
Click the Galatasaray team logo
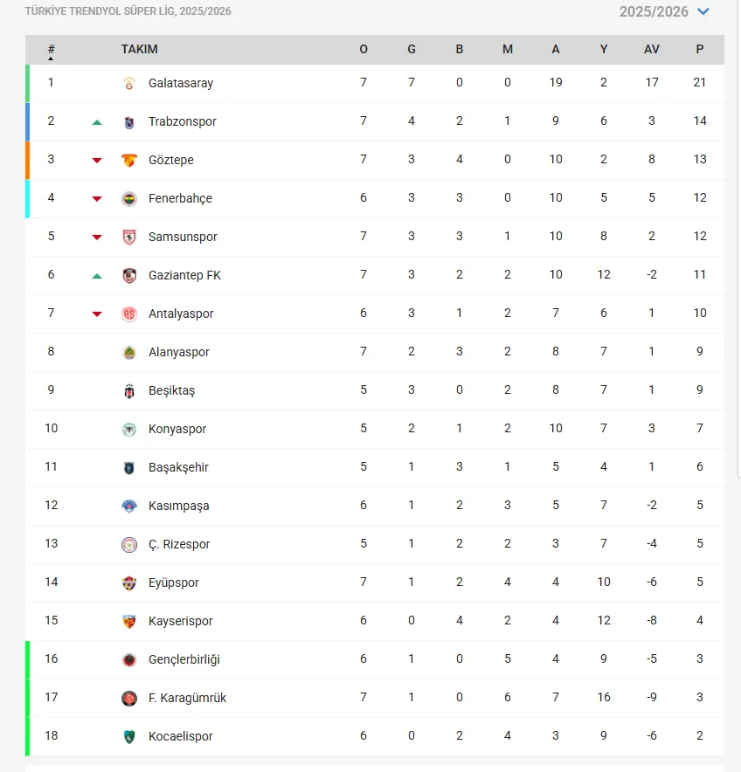pos(129,83)
